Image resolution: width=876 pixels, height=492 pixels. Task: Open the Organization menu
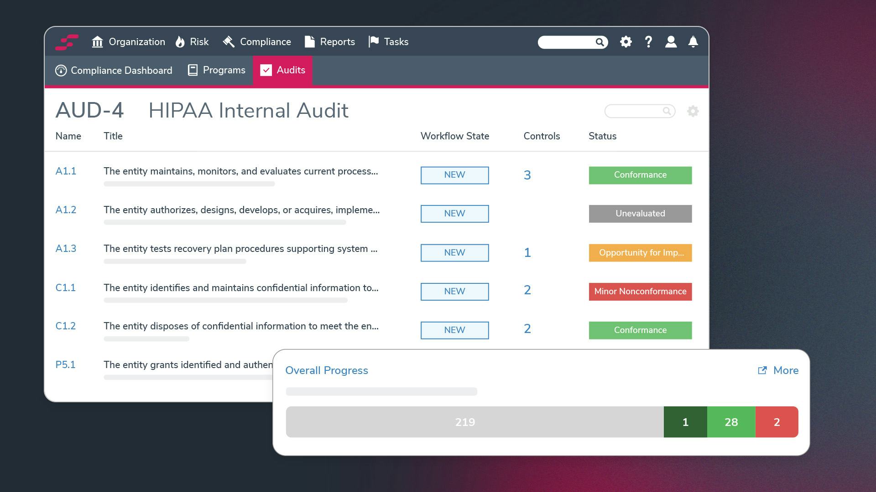(x=128, y=42)
